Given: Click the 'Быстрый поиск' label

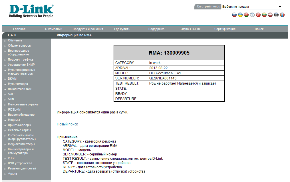Looking at the screenshot, I should pyautogui.click(x=208, y=7).
